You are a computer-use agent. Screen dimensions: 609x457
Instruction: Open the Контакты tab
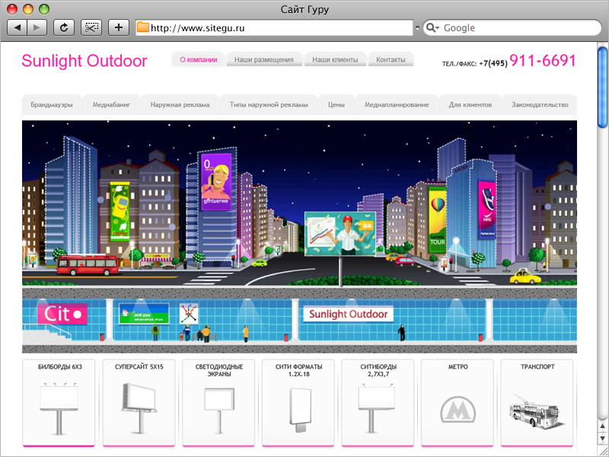pyautogui.click(x=391, y=60)
